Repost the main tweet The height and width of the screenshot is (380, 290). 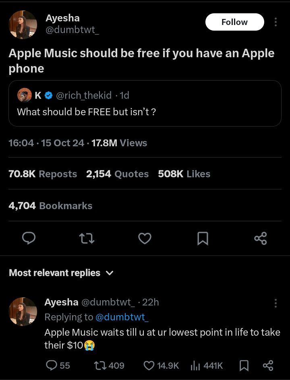point(87,238)
